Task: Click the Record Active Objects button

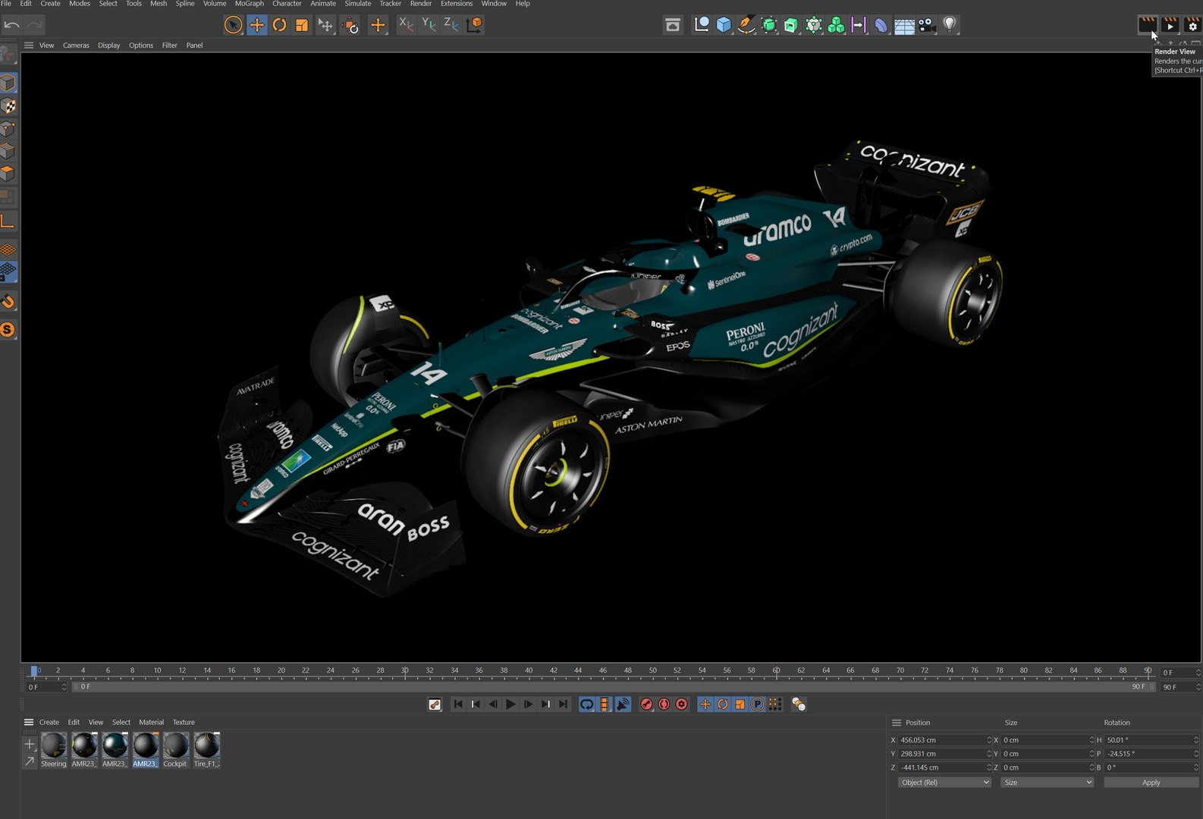Action: (646, 704)
